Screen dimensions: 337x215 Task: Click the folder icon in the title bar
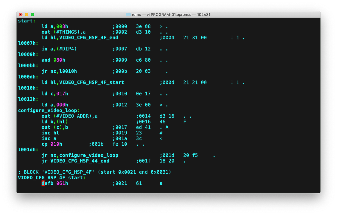(x=128, y=15)
